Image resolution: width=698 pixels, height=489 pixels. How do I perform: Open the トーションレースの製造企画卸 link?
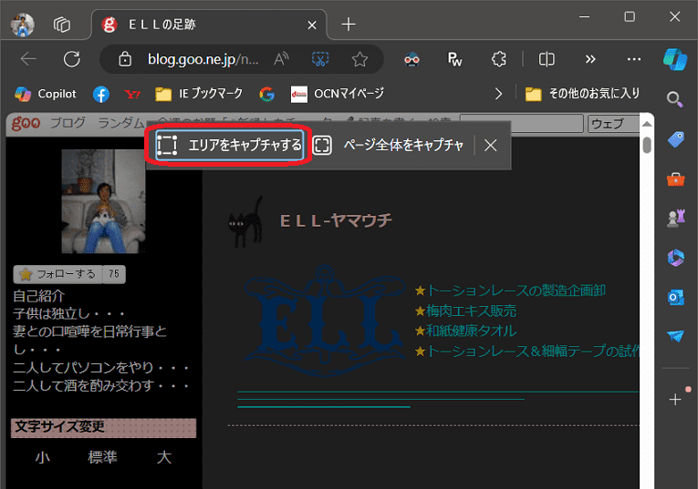(x=516, y=290)
